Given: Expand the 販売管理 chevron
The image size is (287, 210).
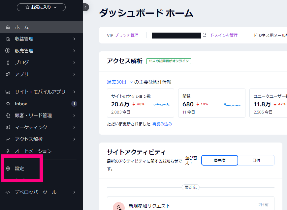Looking at the screenshot, I should (74, 51).
